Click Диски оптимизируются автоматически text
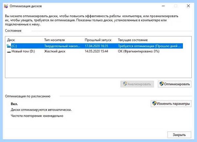 pos(41,110)
